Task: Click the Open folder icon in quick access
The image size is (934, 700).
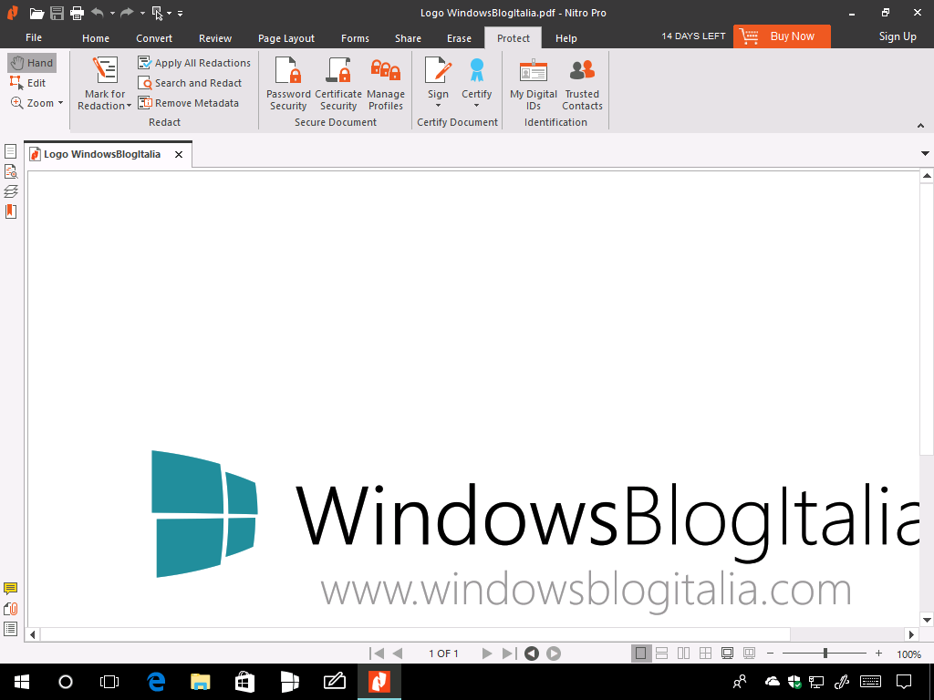Action: 36,13
